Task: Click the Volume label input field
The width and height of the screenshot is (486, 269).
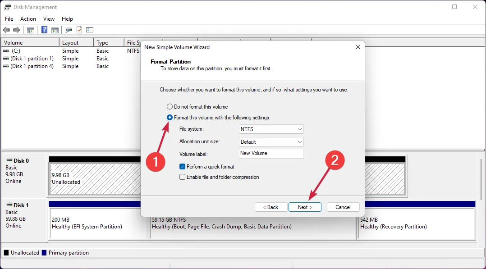Action: click(x=271, y=154)
